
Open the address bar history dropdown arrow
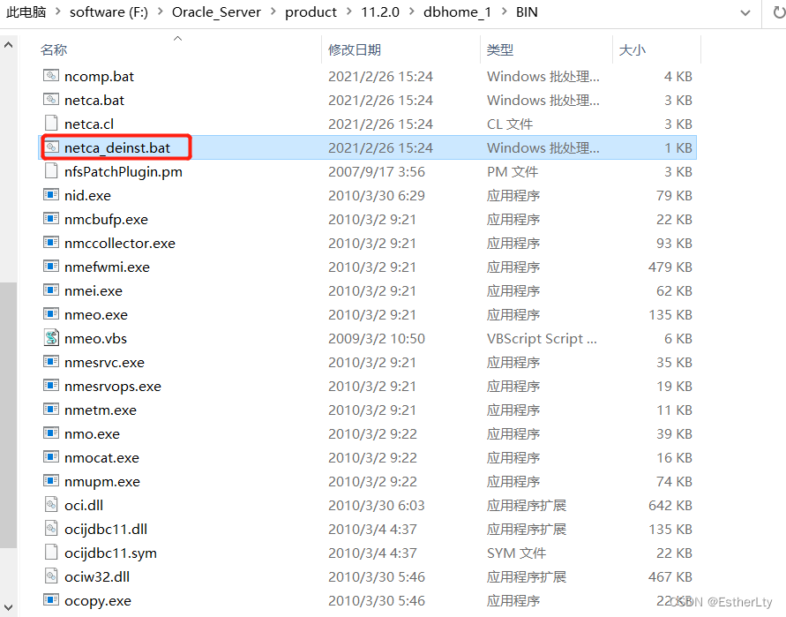tap(745, 12)
